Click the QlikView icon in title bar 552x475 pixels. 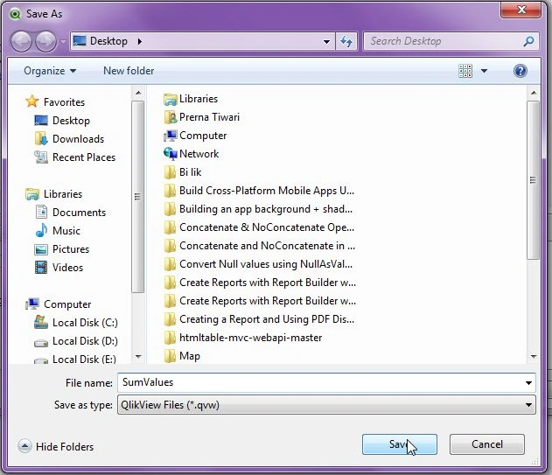pos(15,14)
